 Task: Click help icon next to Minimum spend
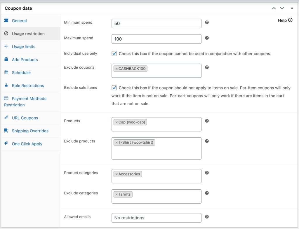207,22
